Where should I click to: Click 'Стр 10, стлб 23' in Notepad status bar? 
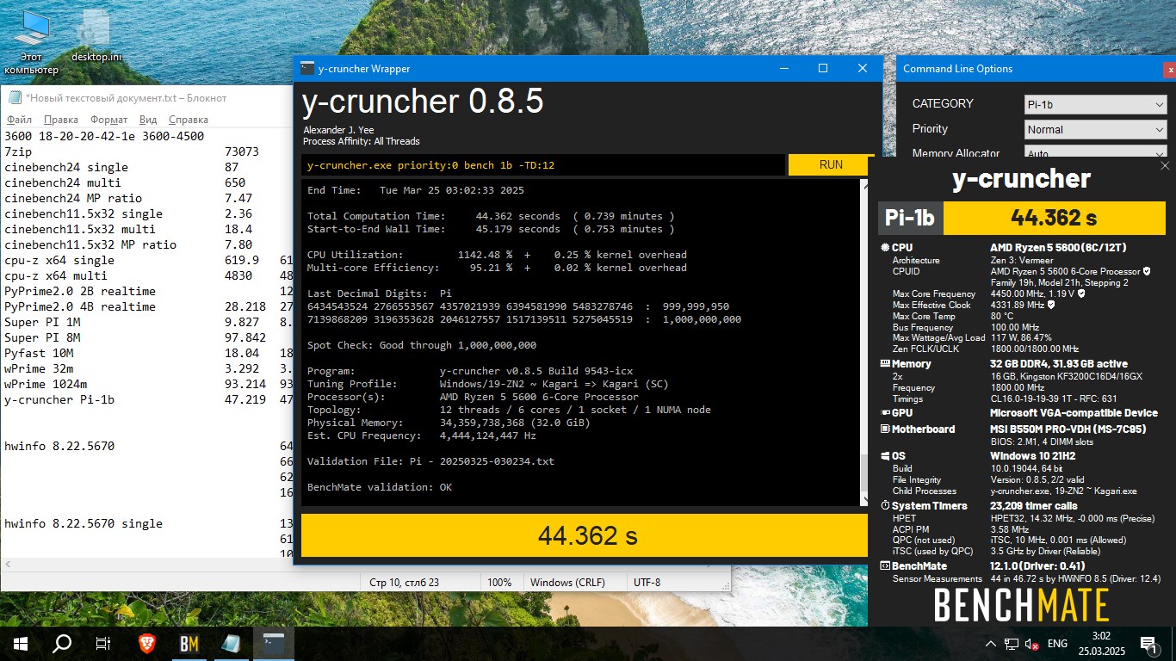click(404, 582)
